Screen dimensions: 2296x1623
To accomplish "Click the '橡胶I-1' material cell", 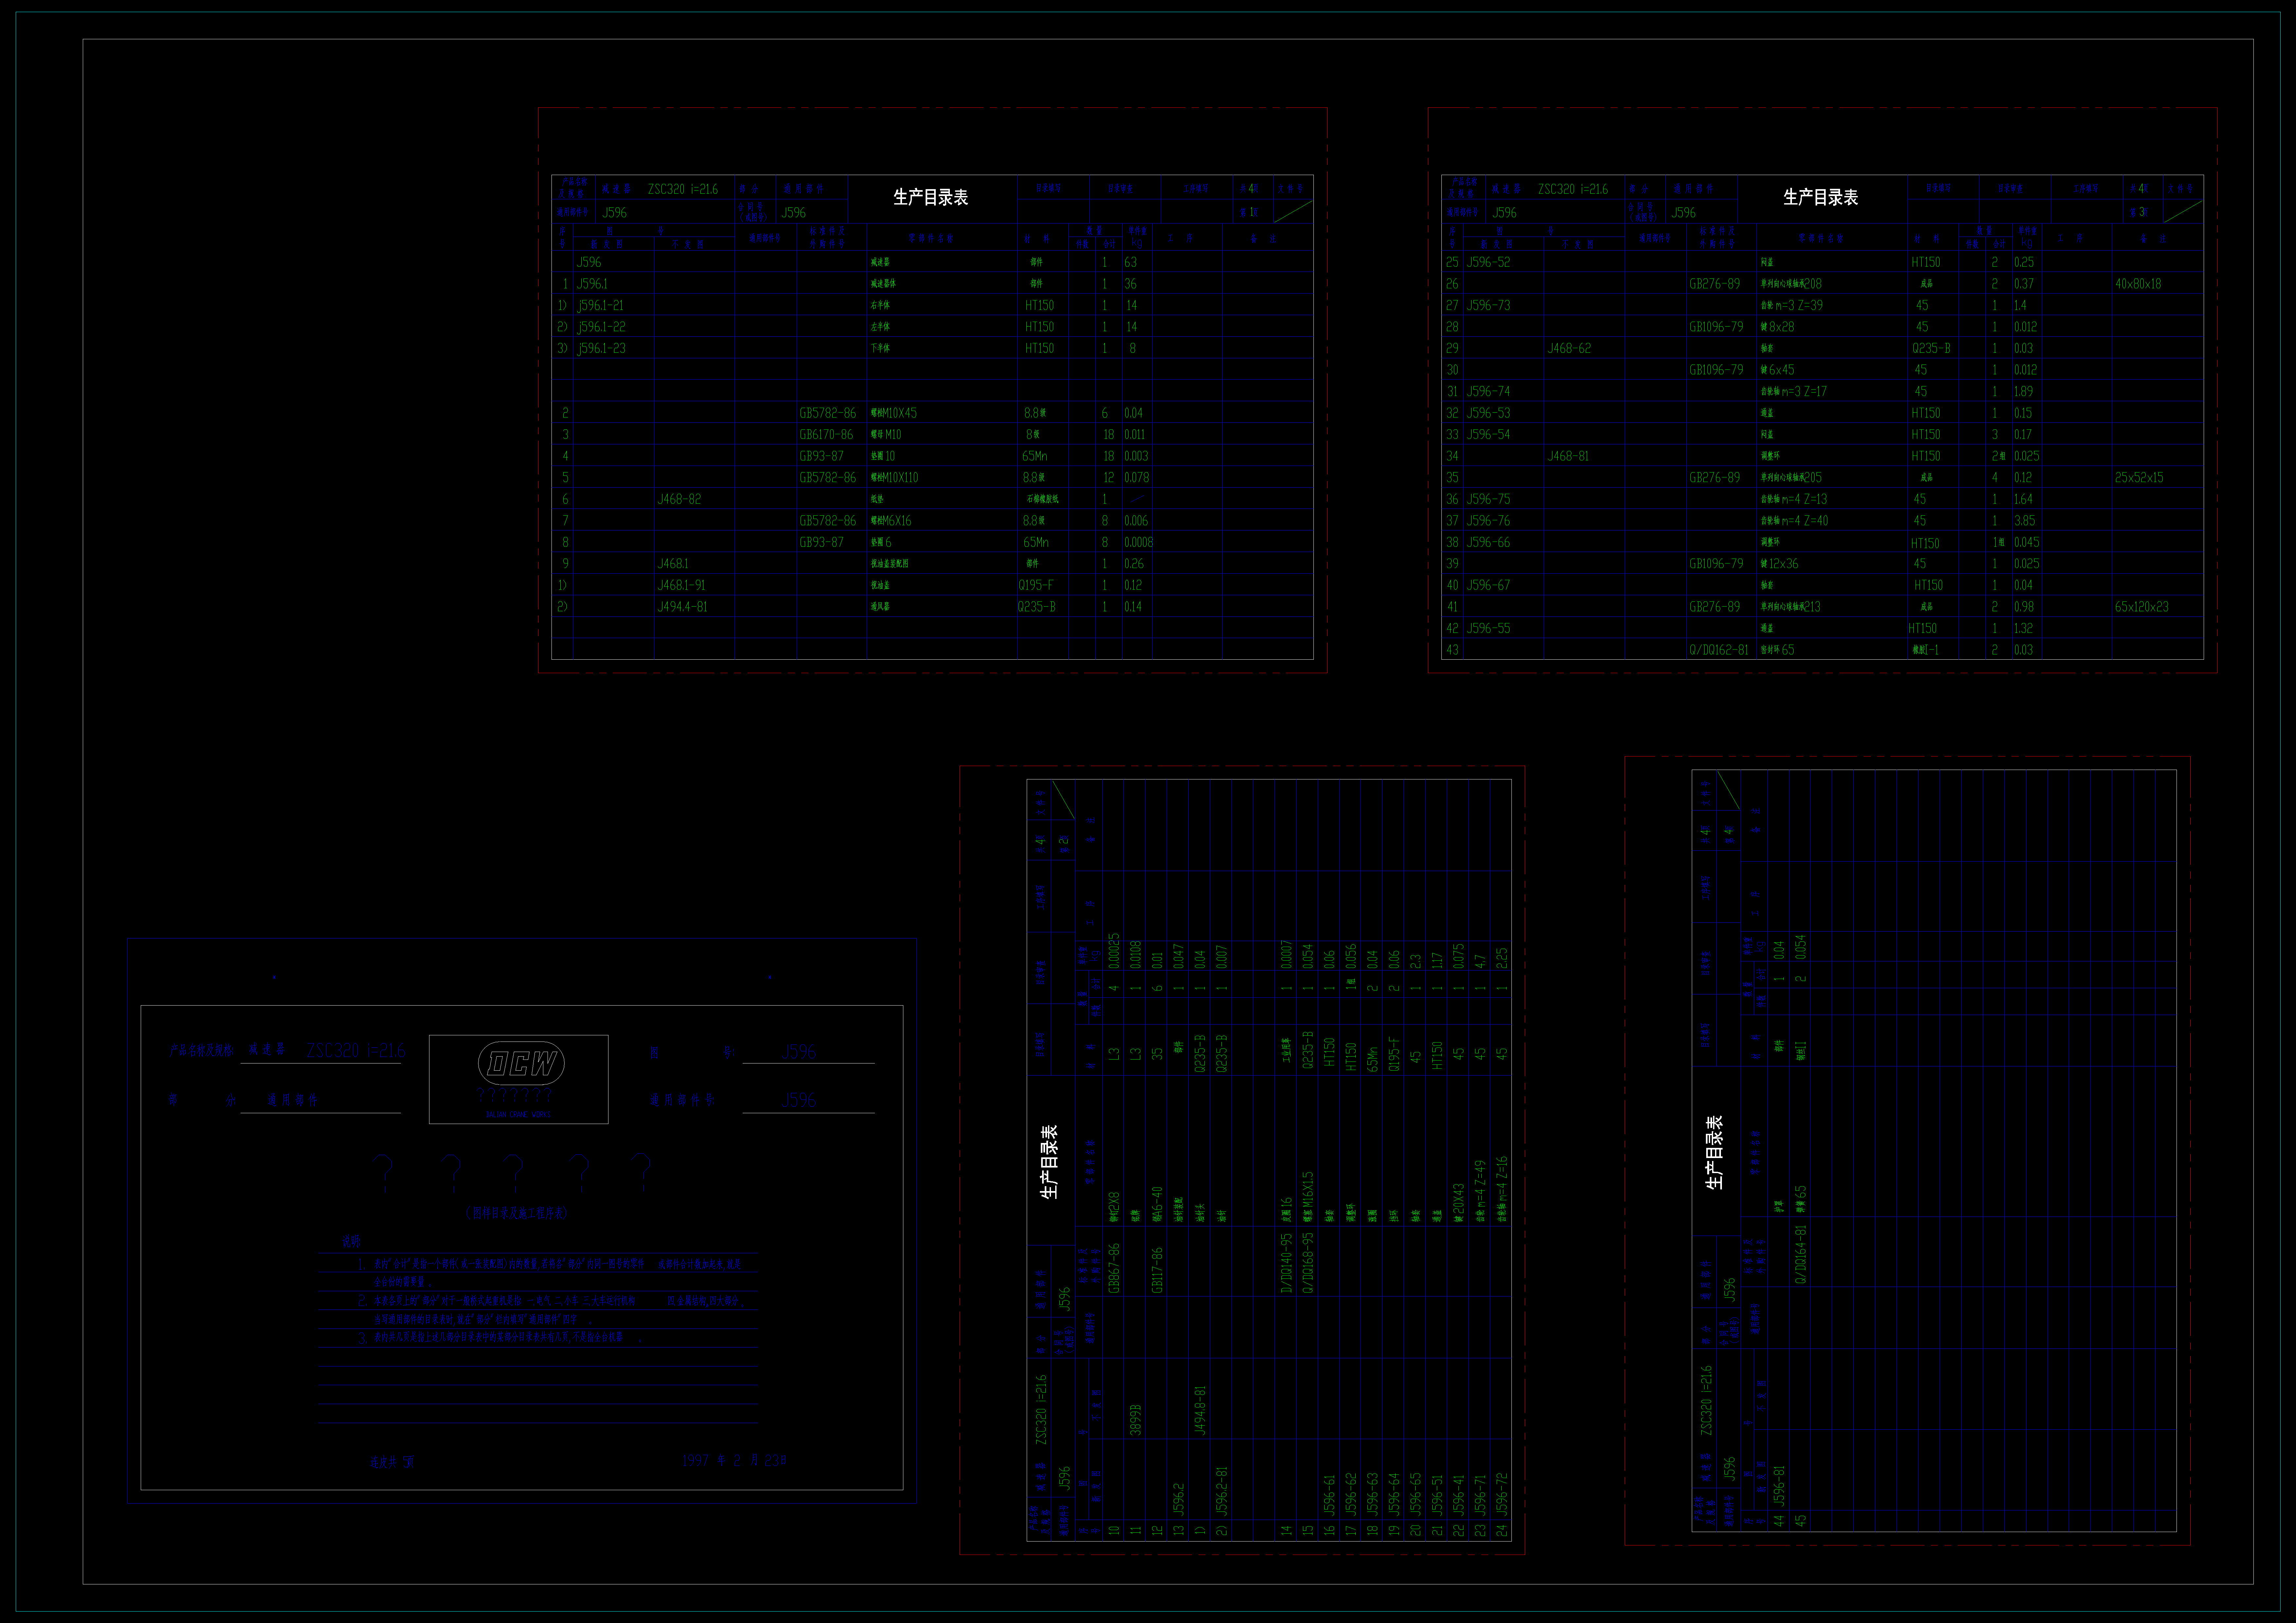I will pyautogui.click(x=1926, y=650).
